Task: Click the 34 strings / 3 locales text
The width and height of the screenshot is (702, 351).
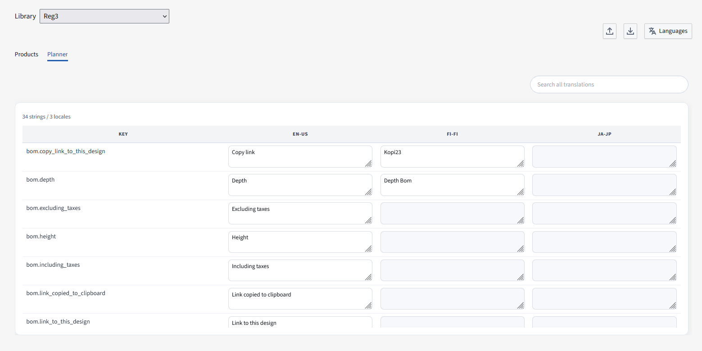Action: point(46,116)
